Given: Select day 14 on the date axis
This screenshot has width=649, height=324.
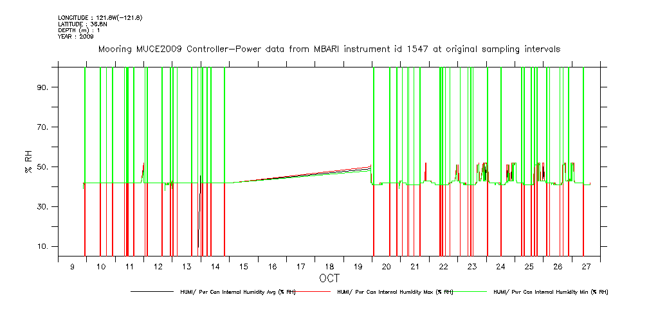Looking at the screenshot, I should pos(215,266).
